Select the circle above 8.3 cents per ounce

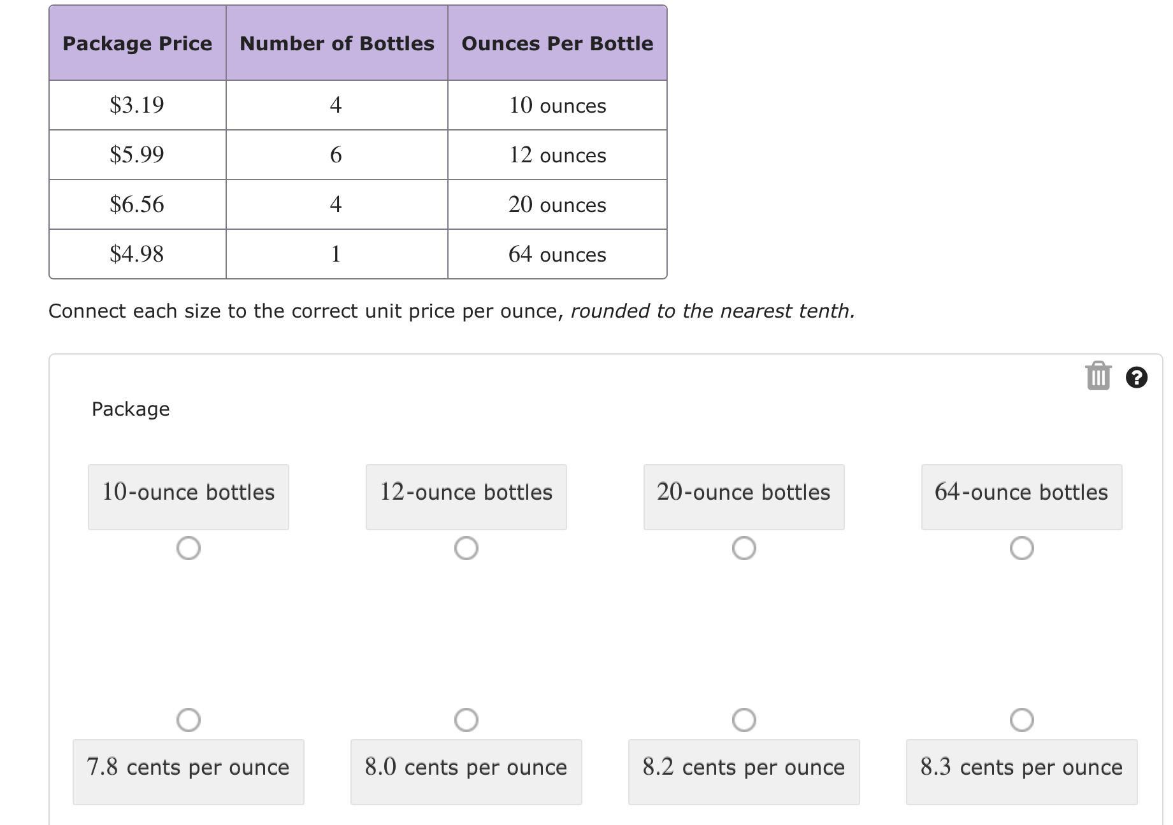[x=1022, y=720]
